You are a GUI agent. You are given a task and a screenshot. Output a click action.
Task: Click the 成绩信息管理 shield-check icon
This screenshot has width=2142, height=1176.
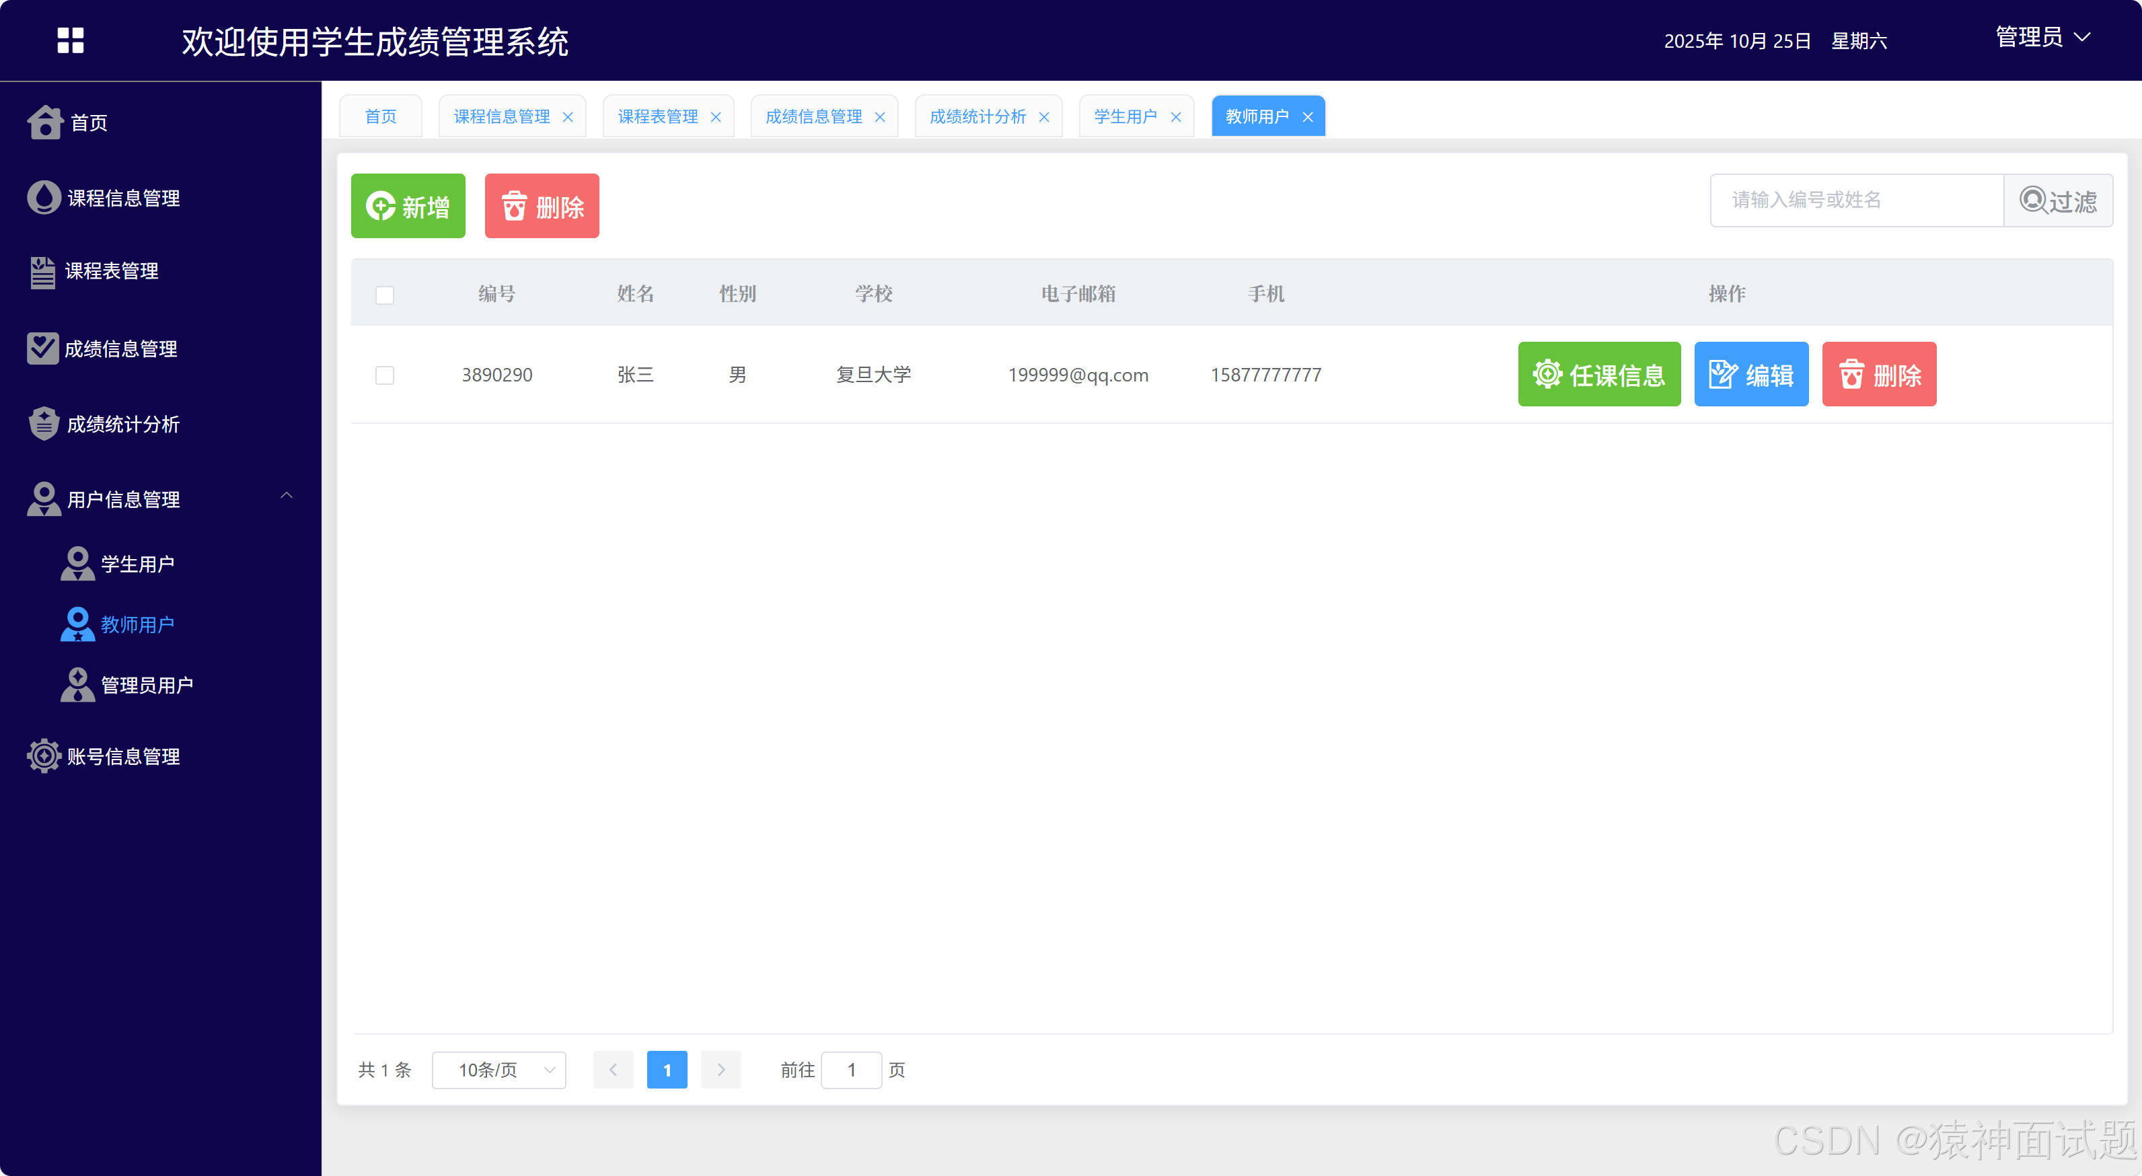point(44,348)
